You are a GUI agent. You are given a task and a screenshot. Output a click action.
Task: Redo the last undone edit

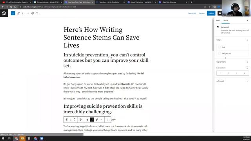point(28,13)
